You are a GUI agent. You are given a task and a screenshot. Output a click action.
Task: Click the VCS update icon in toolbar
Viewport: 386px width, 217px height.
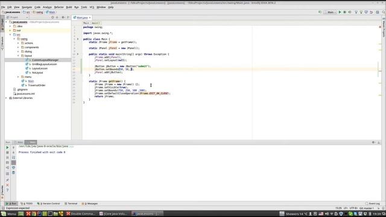coord(356,12)
